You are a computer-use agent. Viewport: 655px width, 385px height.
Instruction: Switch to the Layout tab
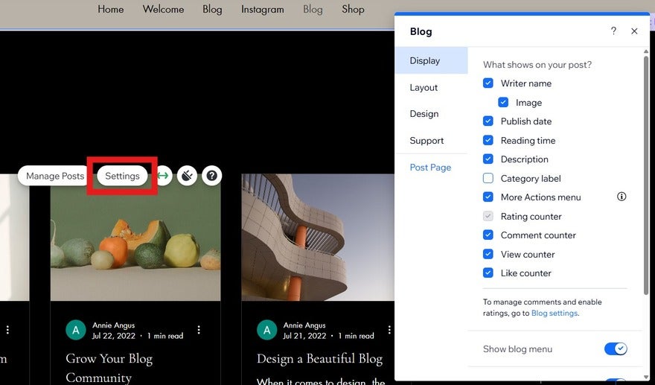[424, 88]
